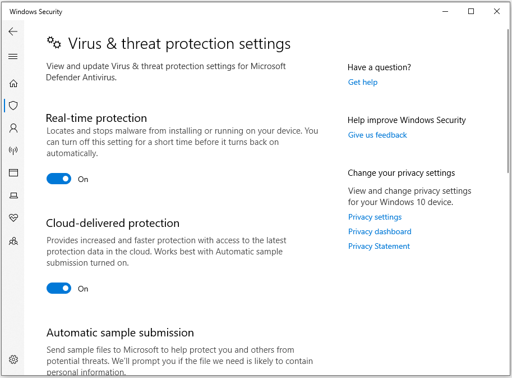Open Get help link
The width and height of the screenshot is (512, 378).
click(362, 82)
